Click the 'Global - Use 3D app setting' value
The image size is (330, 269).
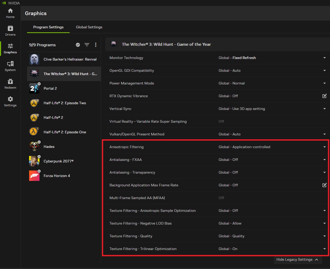[x=242, y=109]
